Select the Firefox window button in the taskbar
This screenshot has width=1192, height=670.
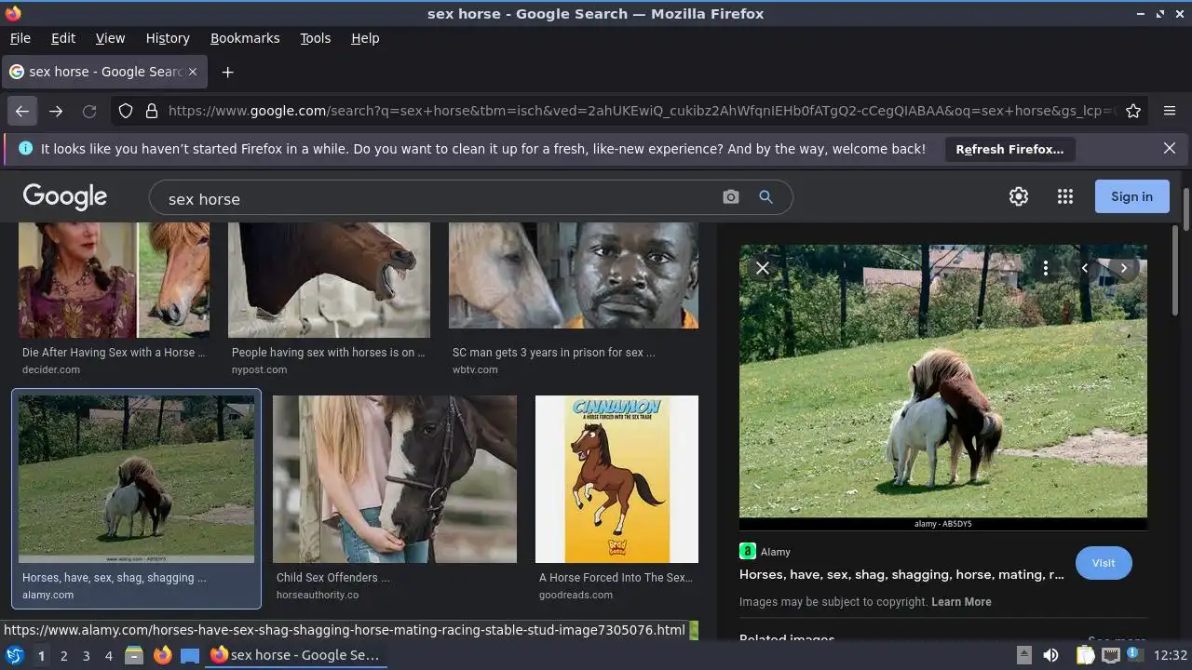[x=295, y=655]
